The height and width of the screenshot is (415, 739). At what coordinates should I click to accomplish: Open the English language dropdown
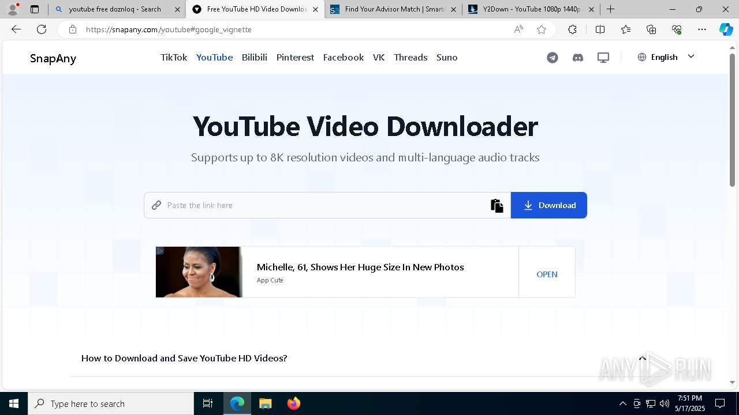666,57
